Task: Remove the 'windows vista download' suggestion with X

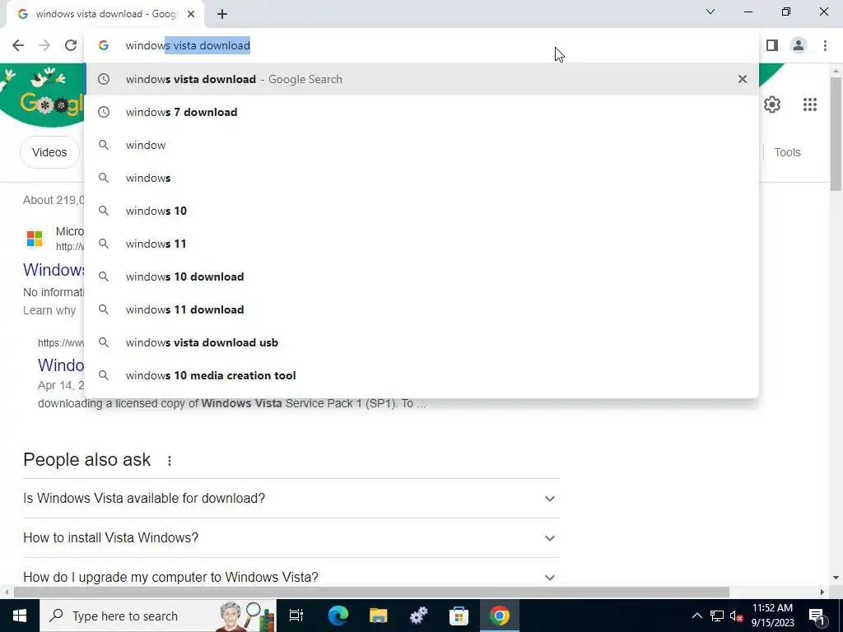Action: tap(743, 80)
